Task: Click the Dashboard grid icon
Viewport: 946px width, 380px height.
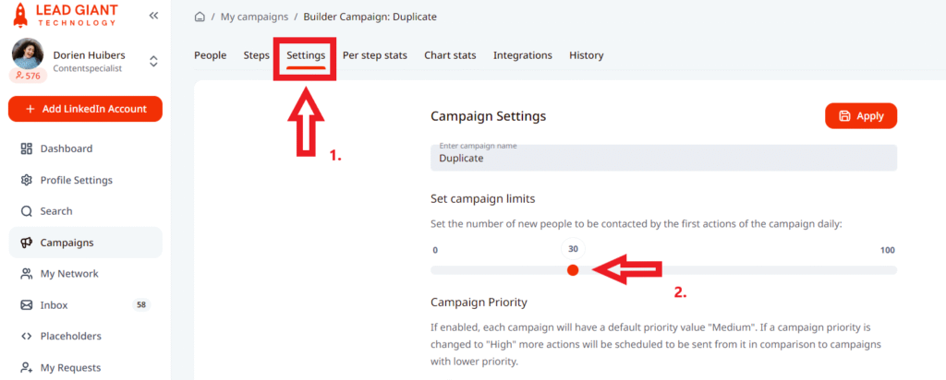Action: coord(26,148)
